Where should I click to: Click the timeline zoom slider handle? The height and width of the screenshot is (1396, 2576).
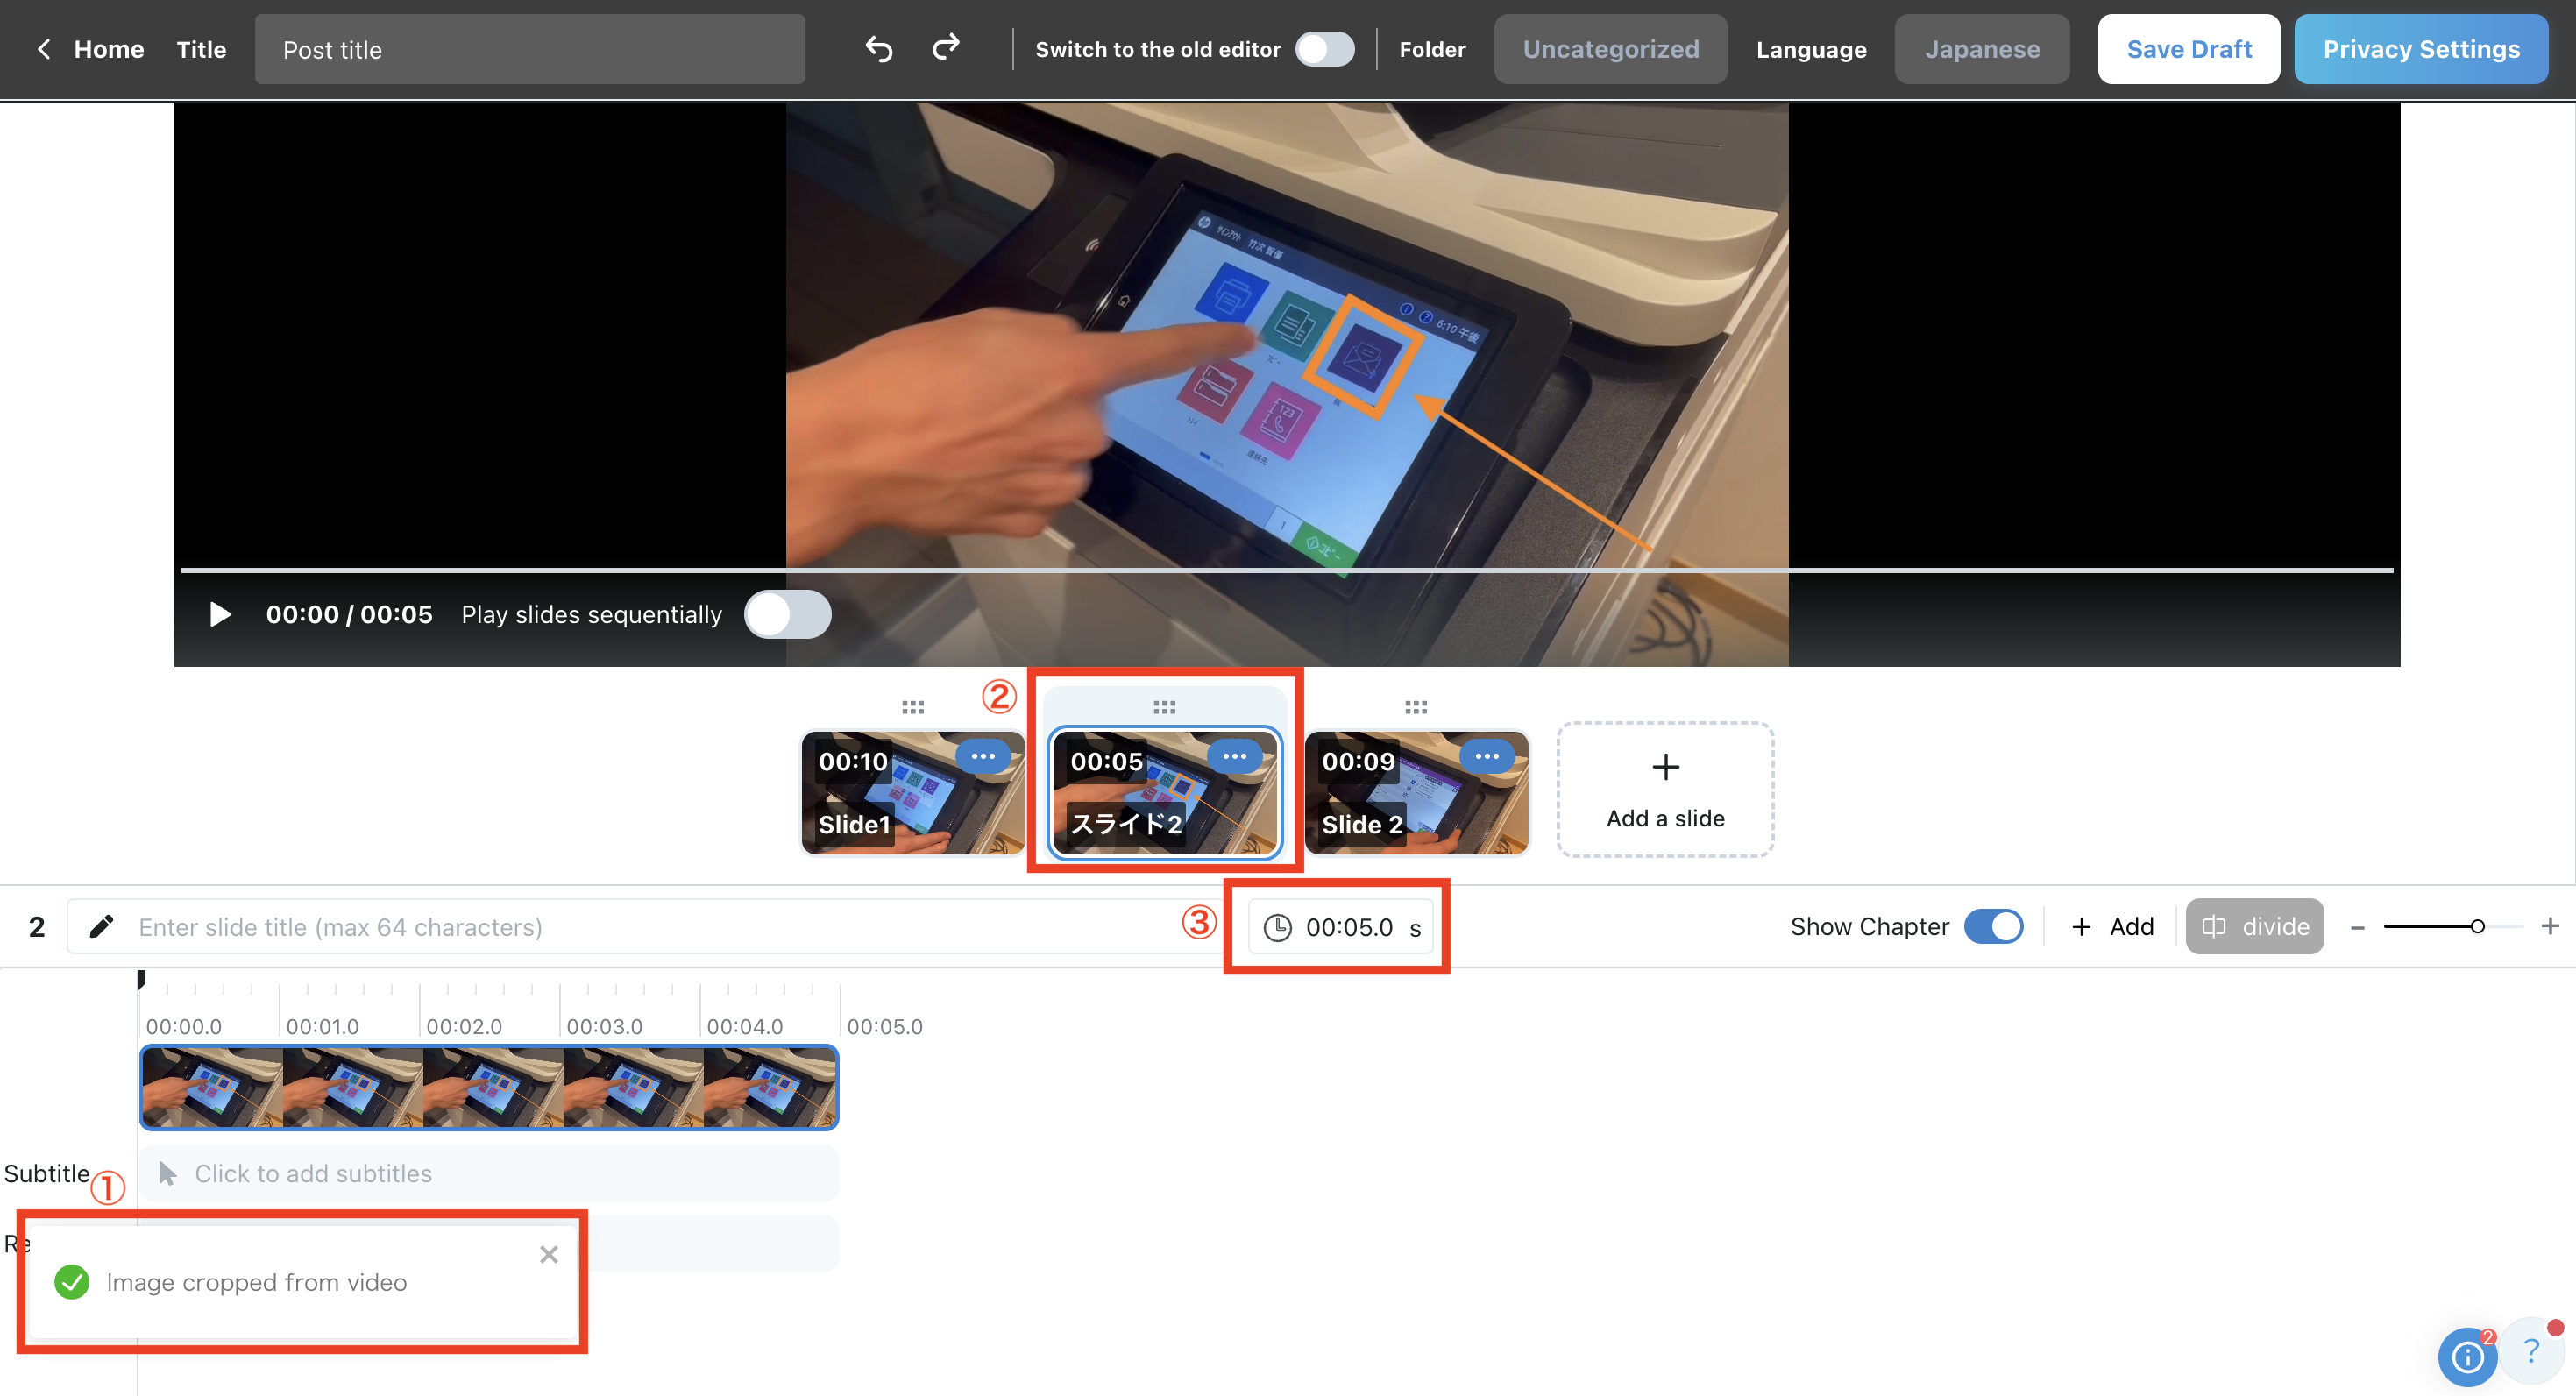(x=2477, y=927)
